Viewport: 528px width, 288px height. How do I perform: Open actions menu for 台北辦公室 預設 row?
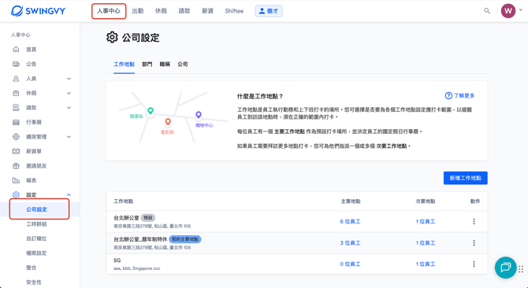point(474,221)
